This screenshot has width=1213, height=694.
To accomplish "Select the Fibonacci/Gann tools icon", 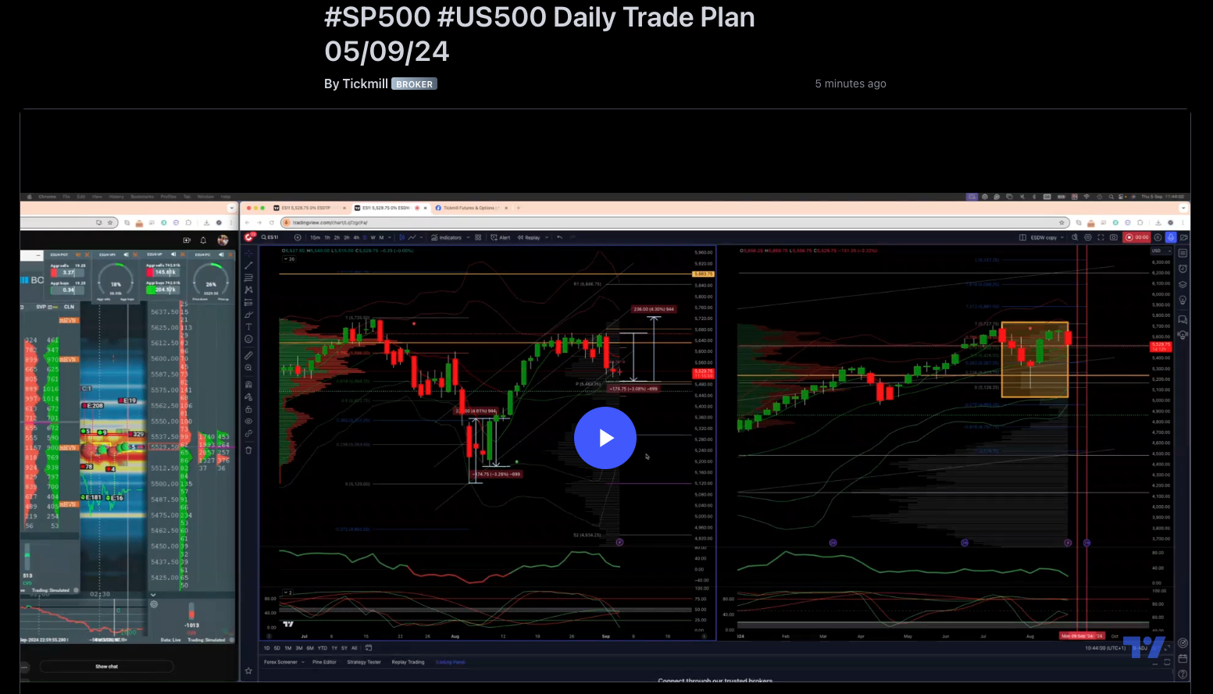I will point(248,278).
